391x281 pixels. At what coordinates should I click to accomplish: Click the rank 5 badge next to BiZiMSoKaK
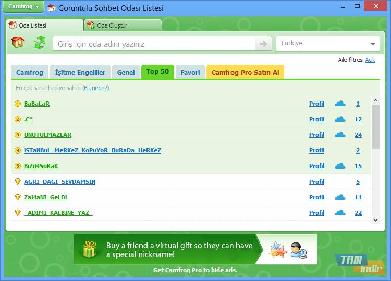coord(18,166)
